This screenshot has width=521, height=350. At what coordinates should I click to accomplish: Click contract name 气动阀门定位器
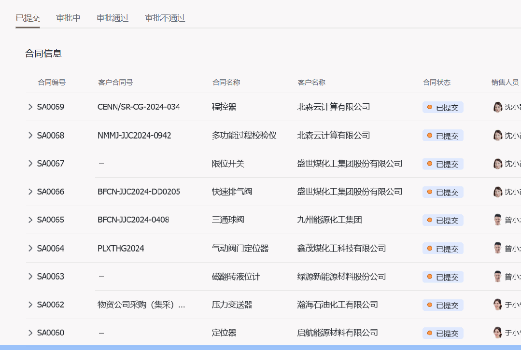pyautogui.click(x=240, y=249)
